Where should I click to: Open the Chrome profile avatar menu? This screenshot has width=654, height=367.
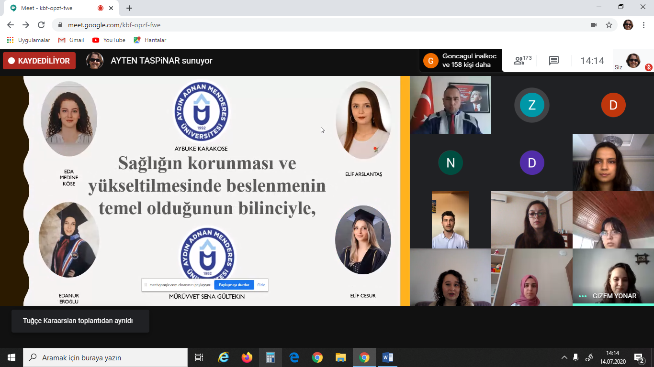[x=628, y=25]
